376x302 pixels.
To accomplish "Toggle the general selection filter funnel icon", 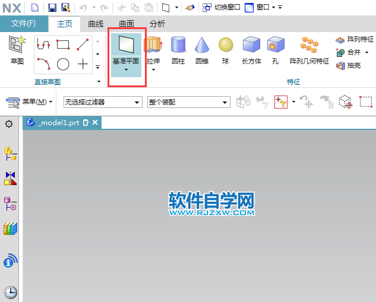I will [x=281, y=102].
